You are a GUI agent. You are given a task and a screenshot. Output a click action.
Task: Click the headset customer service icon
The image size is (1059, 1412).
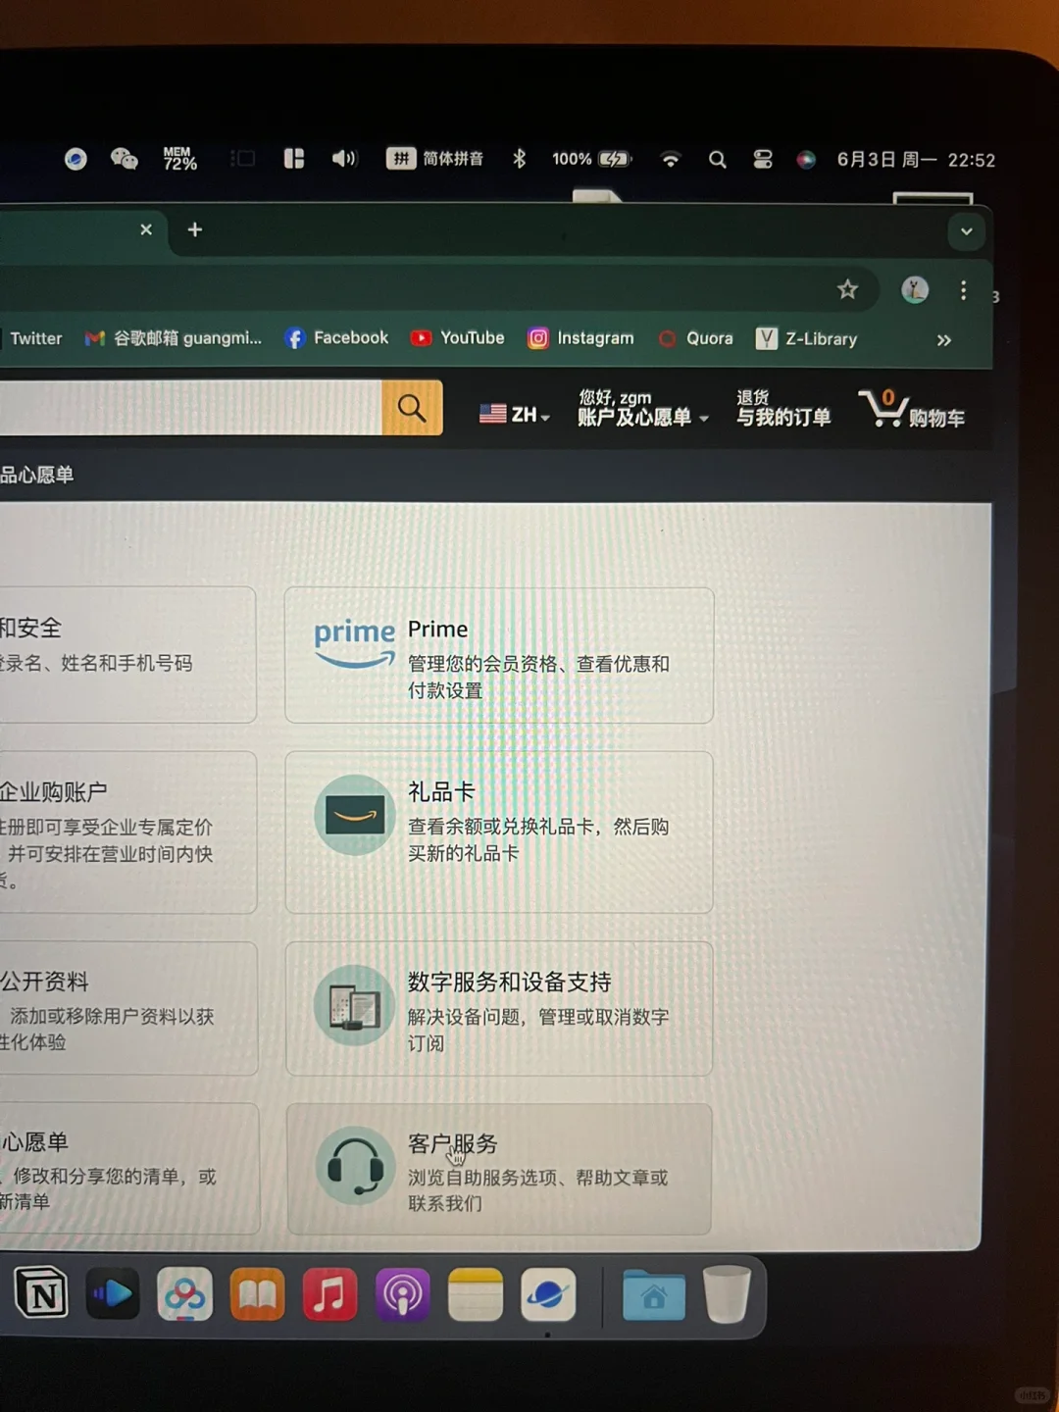(355, 1165)
